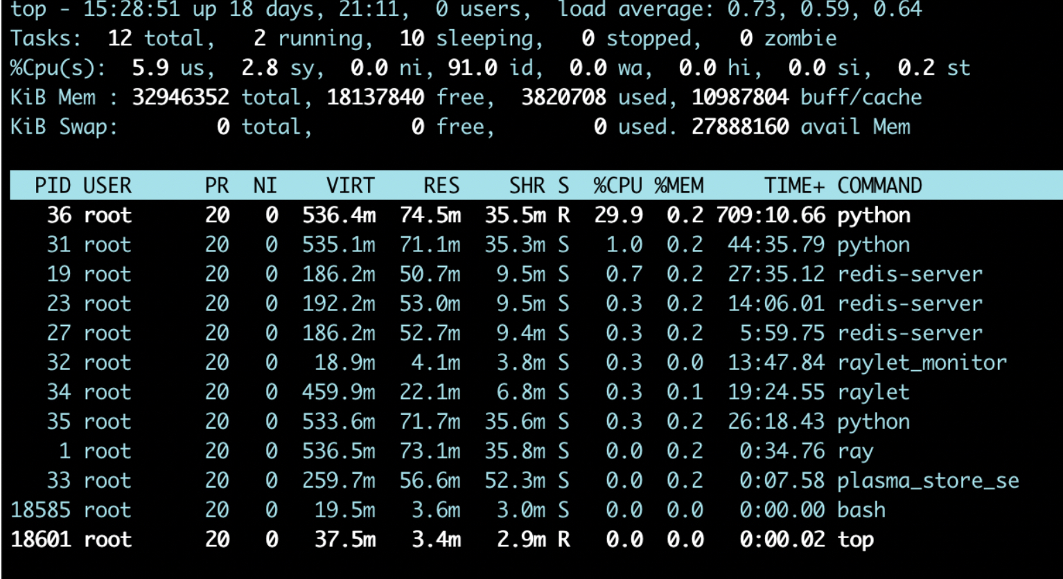
Task: Click the USER column header
Action: (107, 186)
